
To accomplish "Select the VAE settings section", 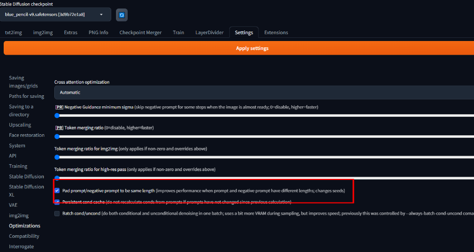I will click(x=14, y=205).
